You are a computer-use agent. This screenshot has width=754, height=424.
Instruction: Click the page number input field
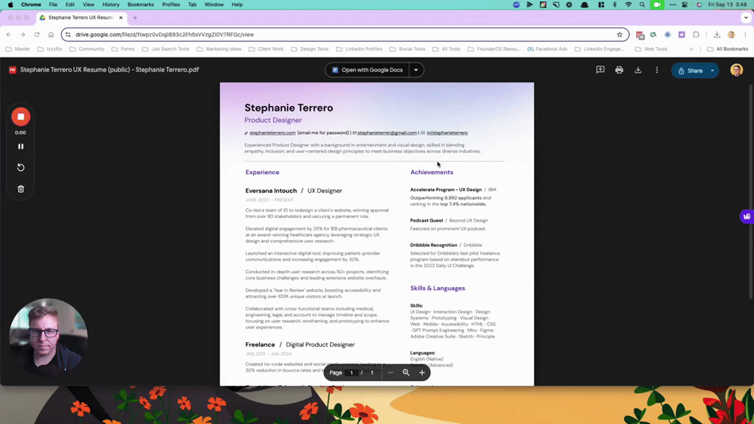[351, 372]
